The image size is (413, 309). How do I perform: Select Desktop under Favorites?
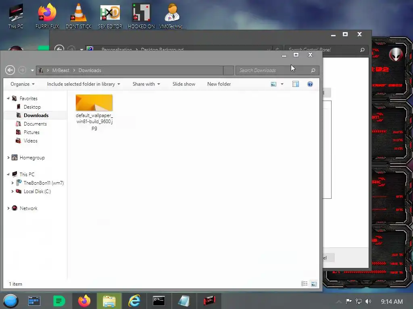click(x=32, y=107)
